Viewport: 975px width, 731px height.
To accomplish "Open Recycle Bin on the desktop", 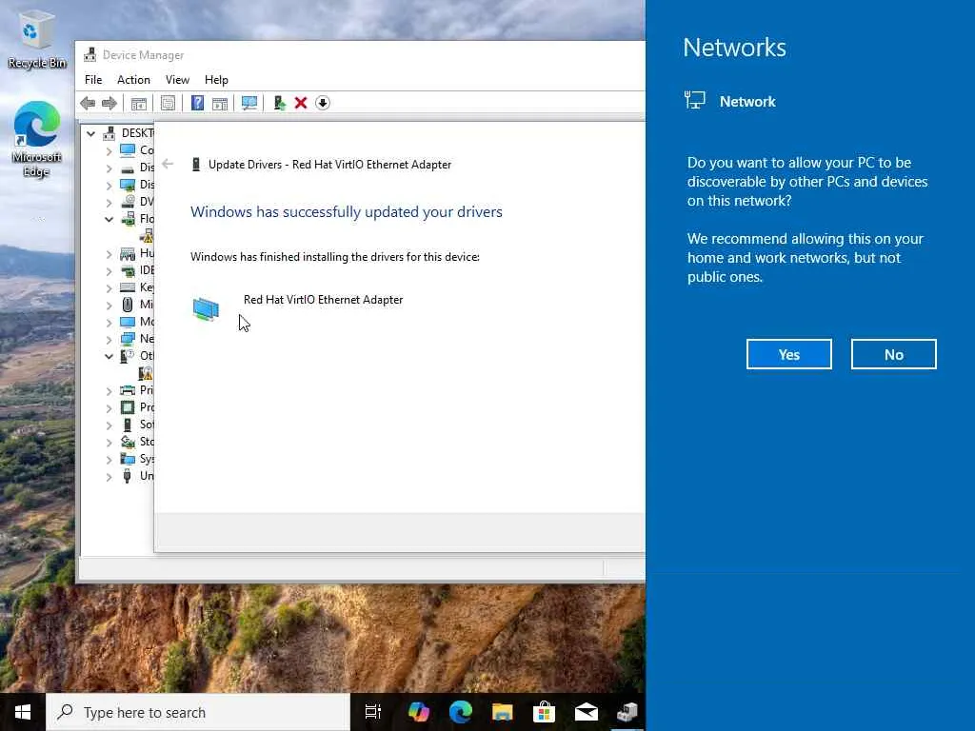I will pos(37,40).
